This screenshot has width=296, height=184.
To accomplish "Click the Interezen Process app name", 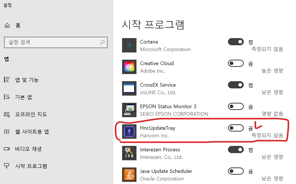I will 160,149.
